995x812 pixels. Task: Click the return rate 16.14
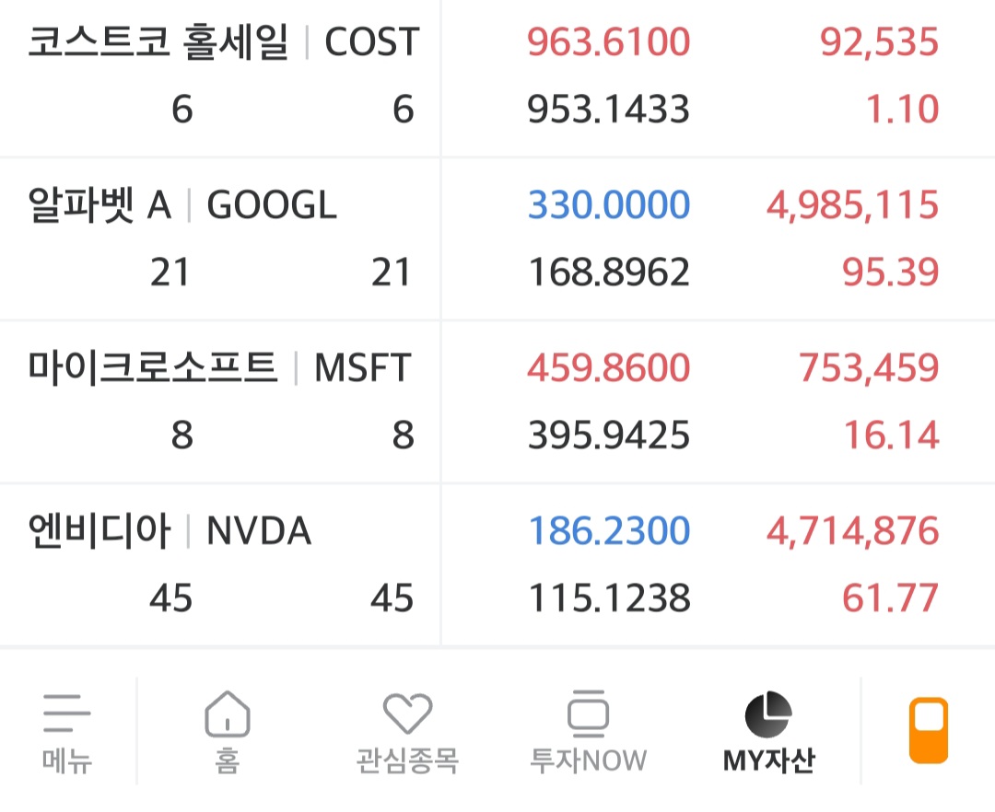pos(891,435)
